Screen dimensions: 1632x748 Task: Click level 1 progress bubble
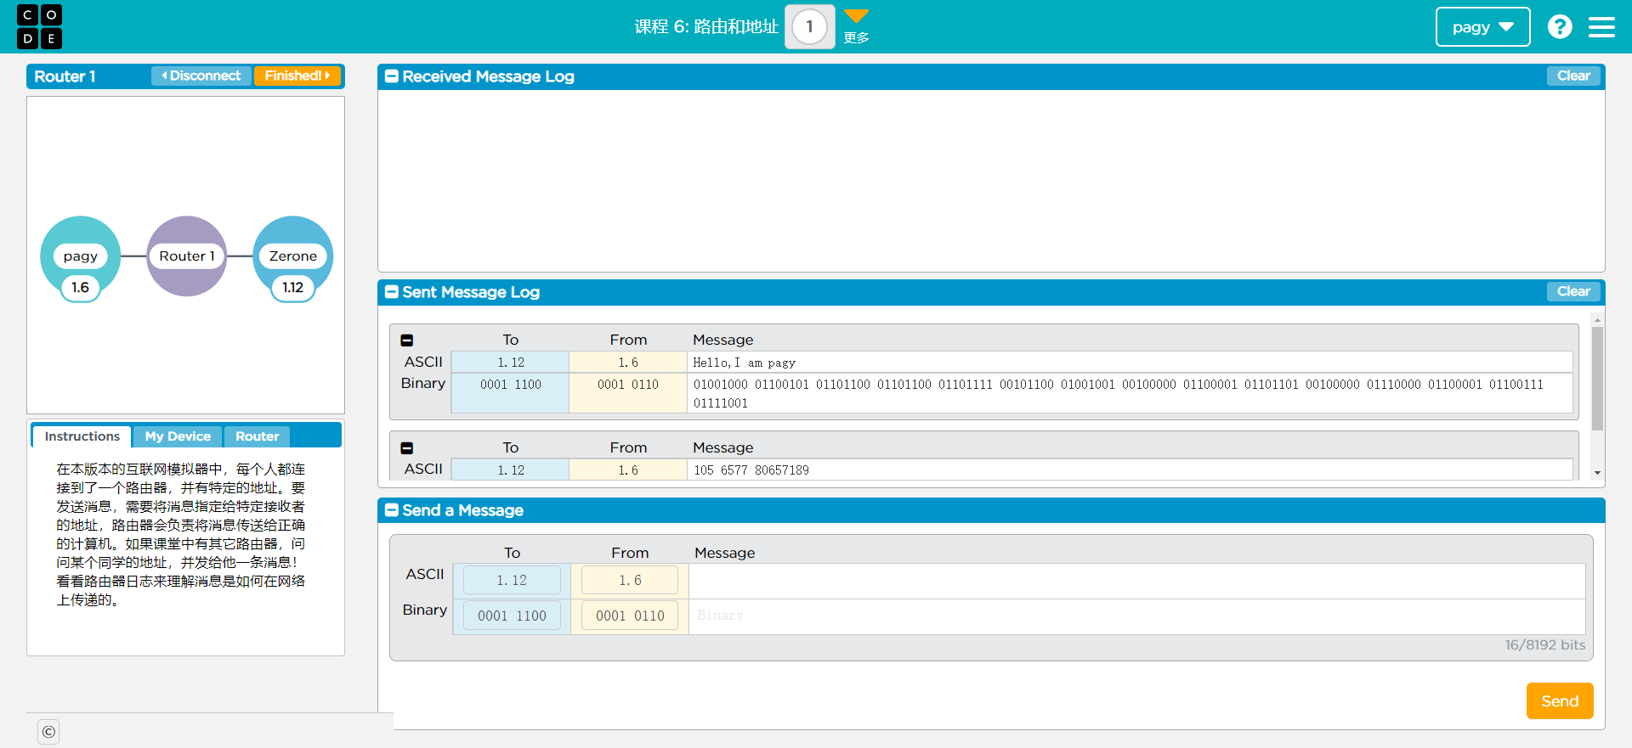pyautogui.click(x=809, y=26)
